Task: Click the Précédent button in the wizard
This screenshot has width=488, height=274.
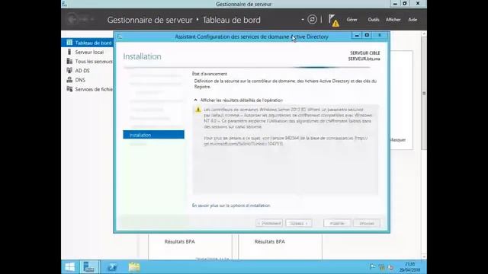Action: tap(269, 223)
